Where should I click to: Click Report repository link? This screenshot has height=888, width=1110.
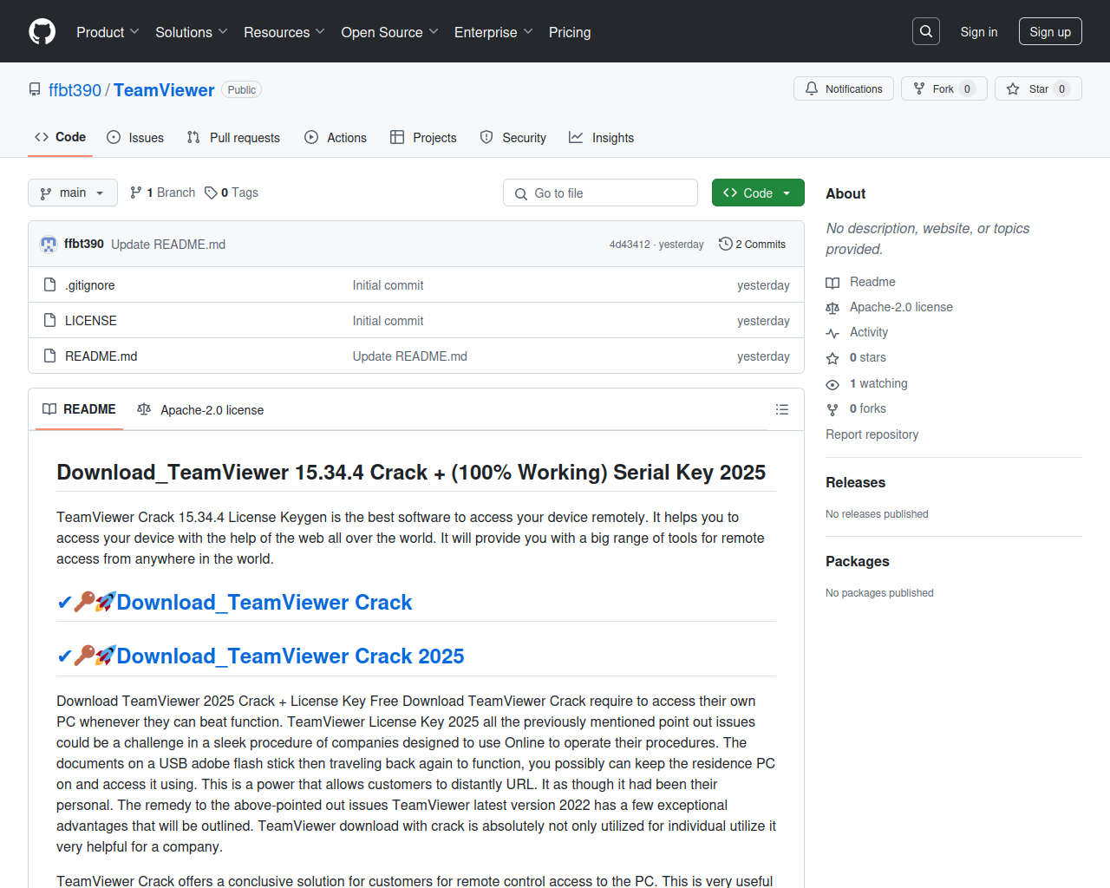pyautogui.click(x=872, y=434)
